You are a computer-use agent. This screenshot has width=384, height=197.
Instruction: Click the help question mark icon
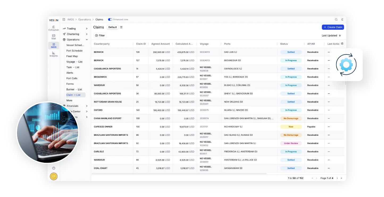54,168
